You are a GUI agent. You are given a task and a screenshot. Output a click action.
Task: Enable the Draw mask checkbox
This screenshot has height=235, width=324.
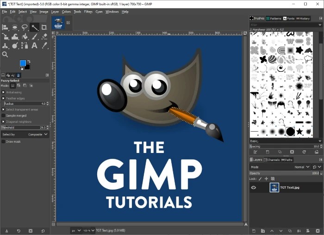(x=3, y=141)
